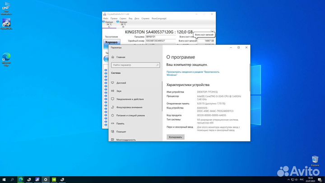
Task: Click the network tray icon
Action: click(x=292, y=180)
